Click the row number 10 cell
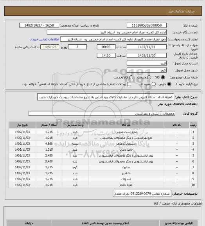The image size is (205, 226). pyautogui.click(x=193, y=185)
